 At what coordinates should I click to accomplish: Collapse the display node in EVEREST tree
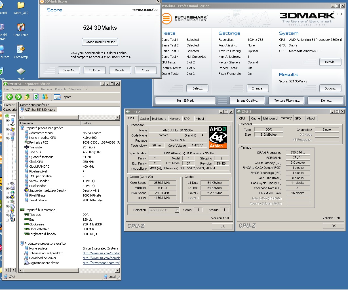[7, 139]
